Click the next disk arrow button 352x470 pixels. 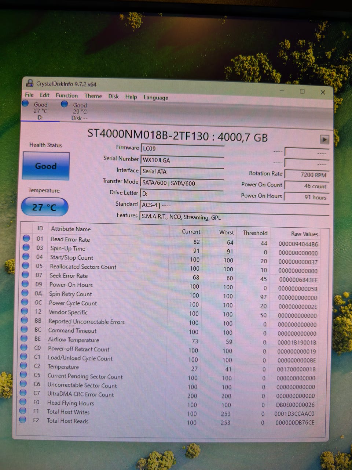click(x=324, y=139)
